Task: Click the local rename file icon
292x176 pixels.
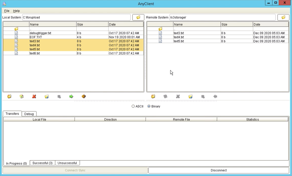Action: pos(22,96)
